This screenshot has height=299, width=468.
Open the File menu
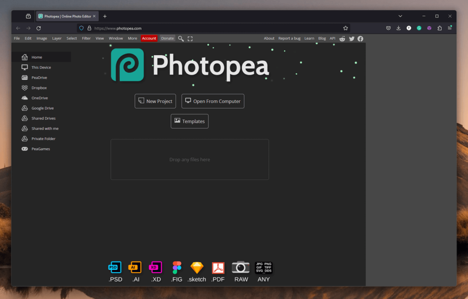click(17, 38)
